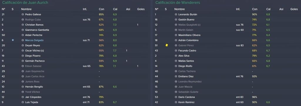This screenshot has width=301, height=106.
Task: Open the info icon next to Marcos Delgado
Action: pyautogui.click(x=23, y=40)
